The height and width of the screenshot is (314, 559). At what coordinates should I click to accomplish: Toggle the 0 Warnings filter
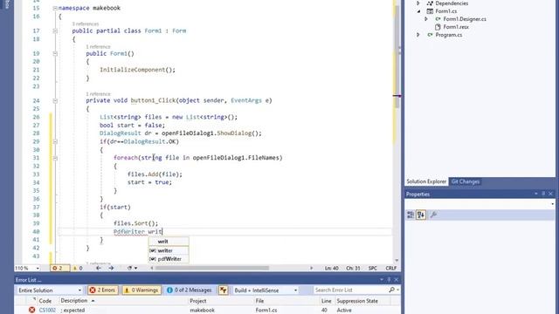coord(141,290)
